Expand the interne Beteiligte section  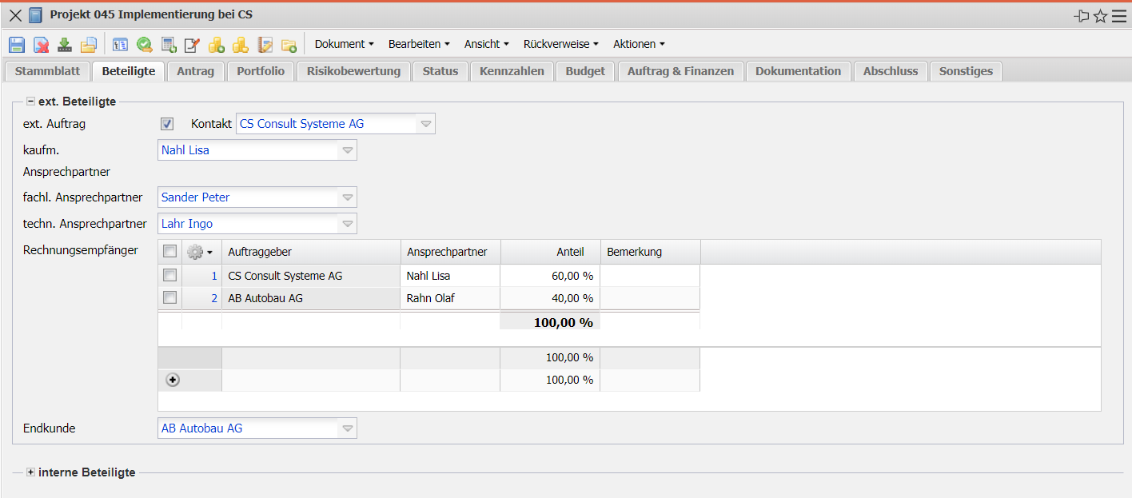[31, 472]
